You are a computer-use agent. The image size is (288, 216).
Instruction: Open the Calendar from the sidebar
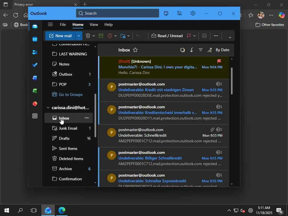click(x=35, y=39)
